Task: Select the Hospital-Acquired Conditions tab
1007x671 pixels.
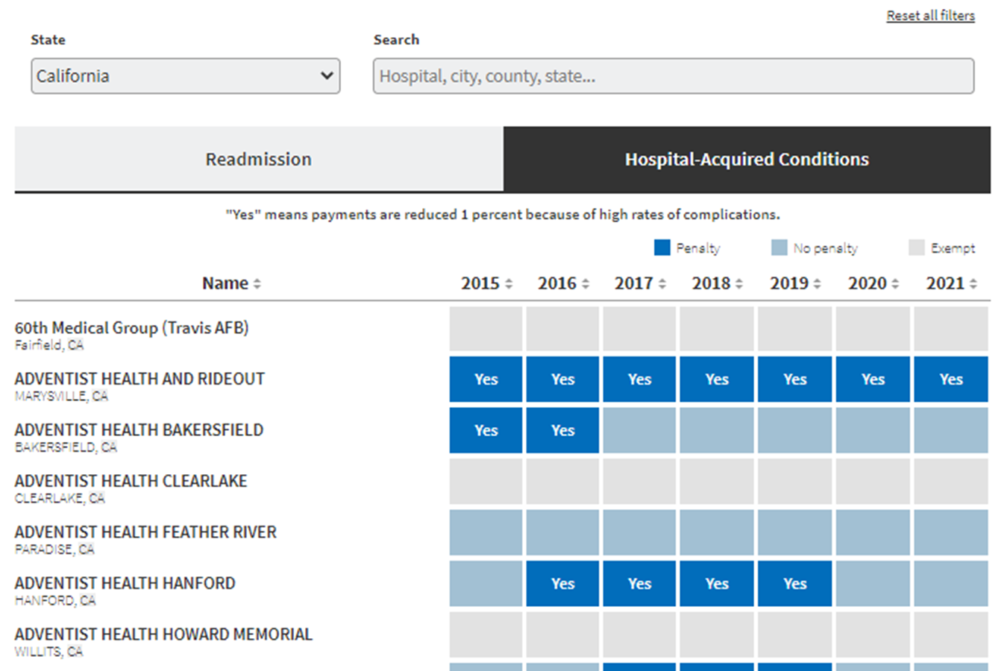Action: click(747, 160)
